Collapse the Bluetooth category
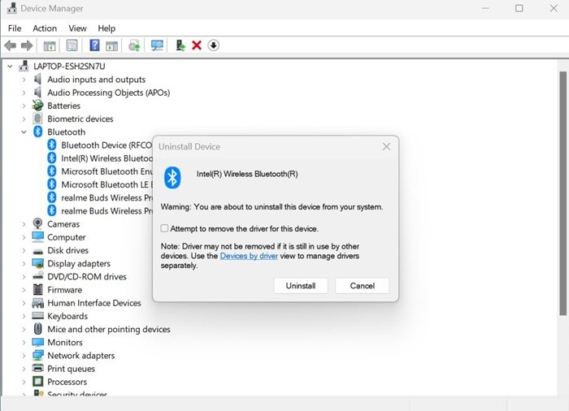The height and width of the screenshot is (411, 569). [x=24, y=132]
